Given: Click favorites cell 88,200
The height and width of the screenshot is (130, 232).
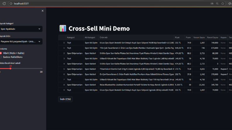Looking at the screenshot, I should [x=213, y=53].
